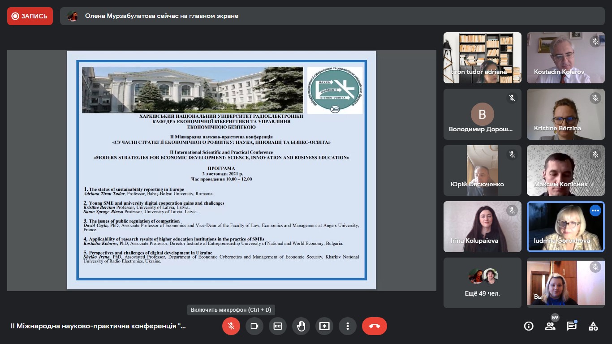Turn on closed captions
Screen dimensions: 612x344
[278, 326]
